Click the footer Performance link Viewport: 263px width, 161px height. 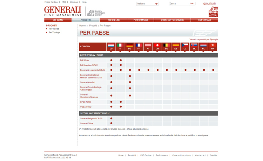pyautogui.click(x=162, y=155)
